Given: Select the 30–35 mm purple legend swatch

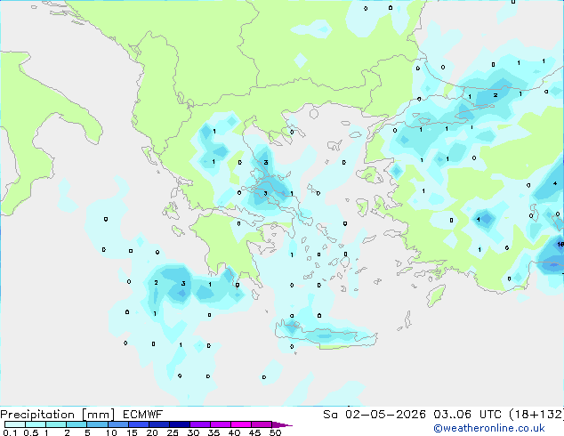Looking at the screenshot, I should point(200,424).
